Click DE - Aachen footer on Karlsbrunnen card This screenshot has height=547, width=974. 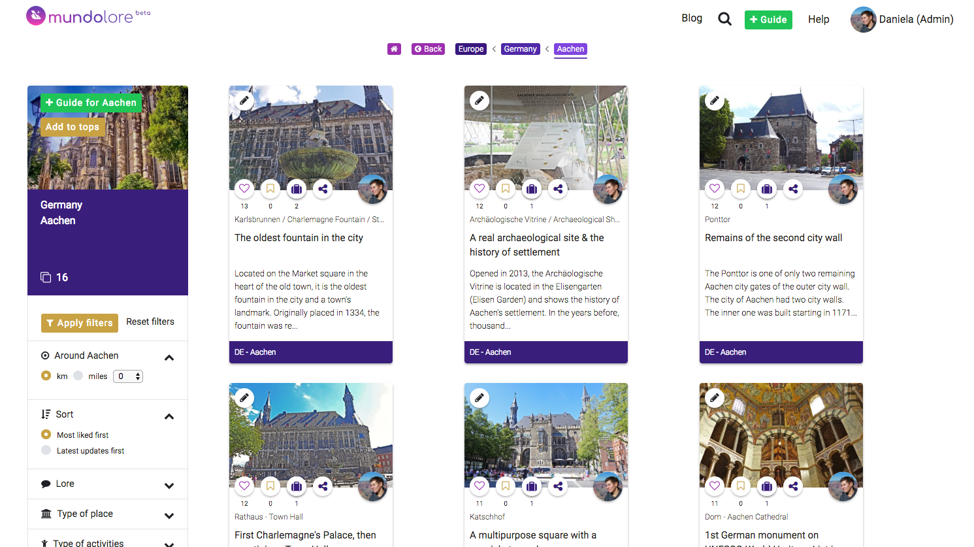tap(311, 352)
